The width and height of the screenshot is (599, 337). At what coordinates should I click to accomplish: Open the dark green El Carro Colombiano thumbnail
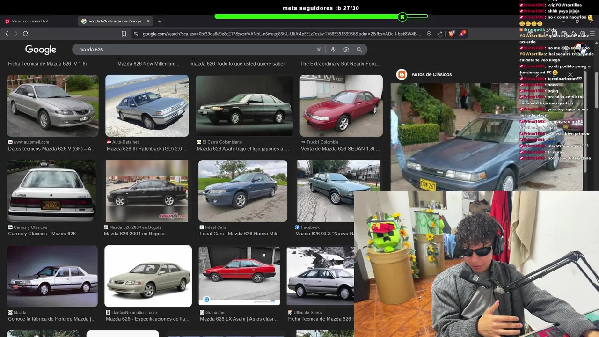click(x=244, y=106)
